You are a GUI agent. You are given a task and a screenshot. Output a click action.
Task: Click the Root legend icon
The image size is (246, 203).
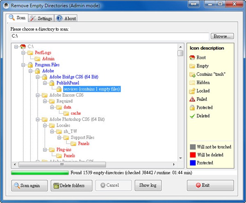192,57
